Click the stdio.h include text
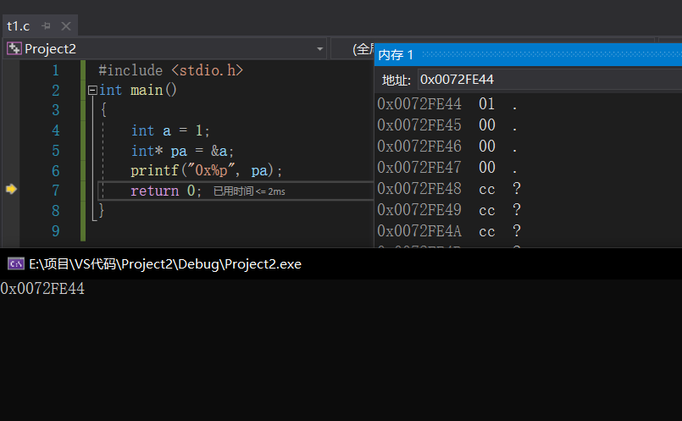 click(207, 70)
